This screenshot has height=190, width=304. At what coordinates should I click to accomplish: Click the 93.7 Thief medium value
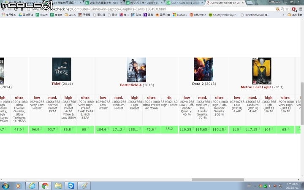pyautogui.click(x=52, y=130)
